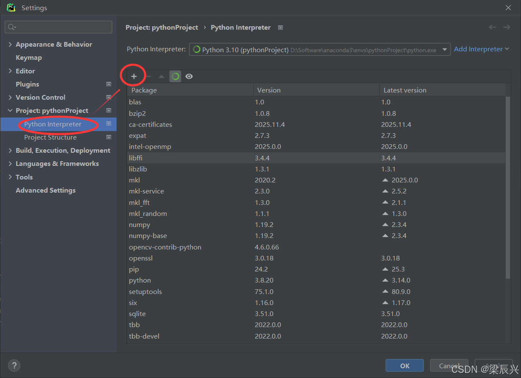Click the project-level icon beside Version Control

click(x=109, y=97)
